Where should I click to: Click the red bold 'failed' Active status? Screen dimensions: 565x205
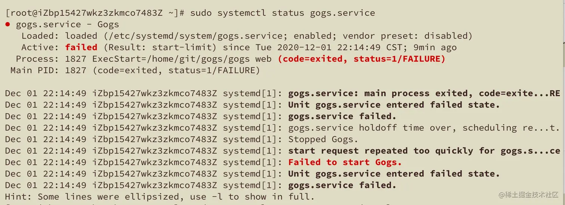click(81, 47)
